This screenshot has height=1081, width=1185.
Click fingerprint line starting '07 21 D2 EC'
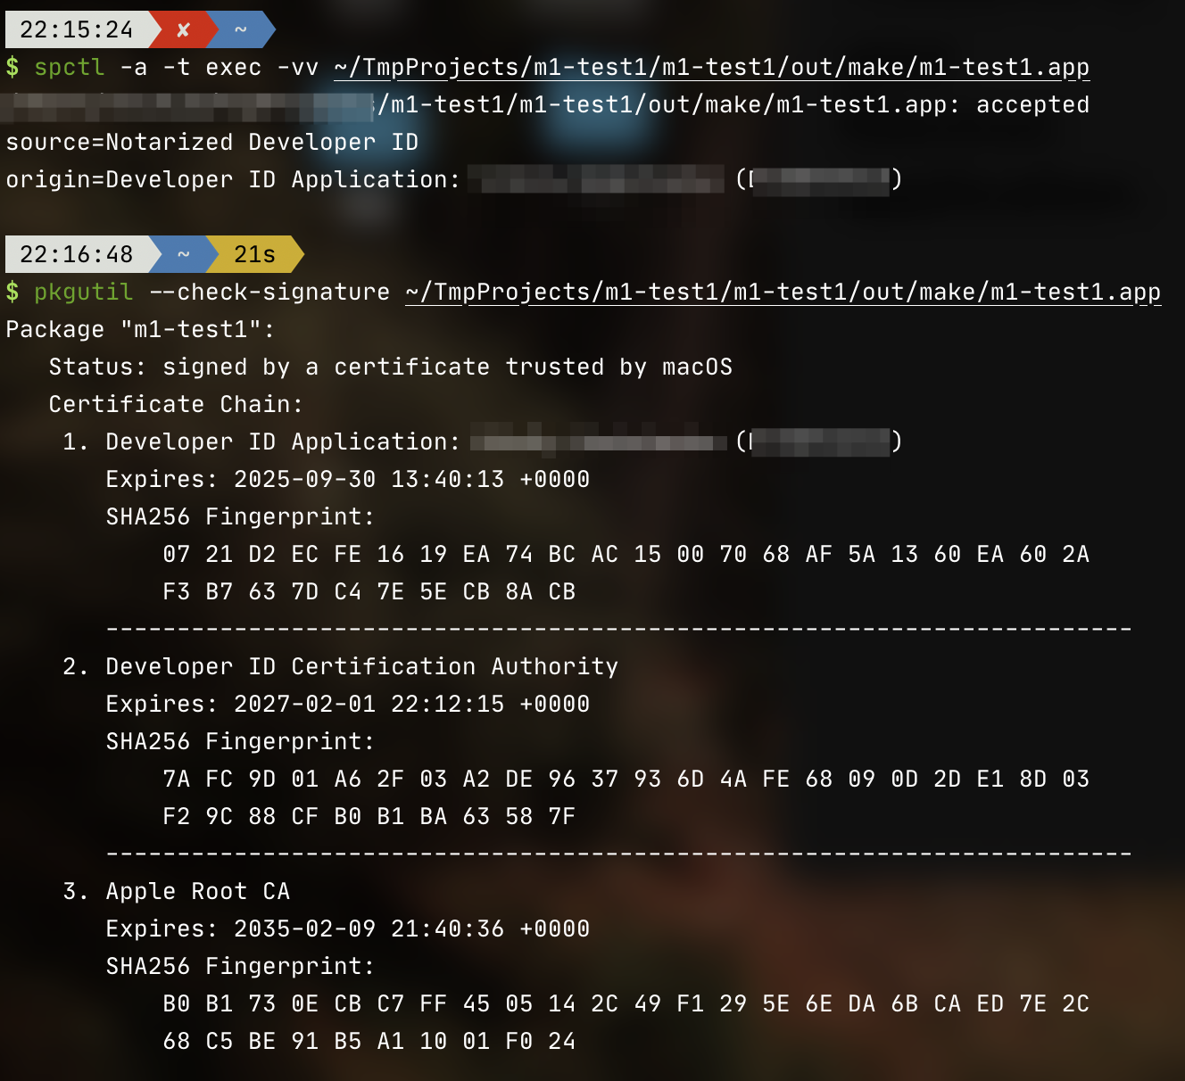pos(626,555)
